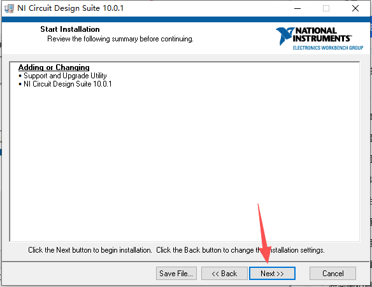Click the National Instruments logo
This screenshot has width=372, height=287.
click(319, 38)
